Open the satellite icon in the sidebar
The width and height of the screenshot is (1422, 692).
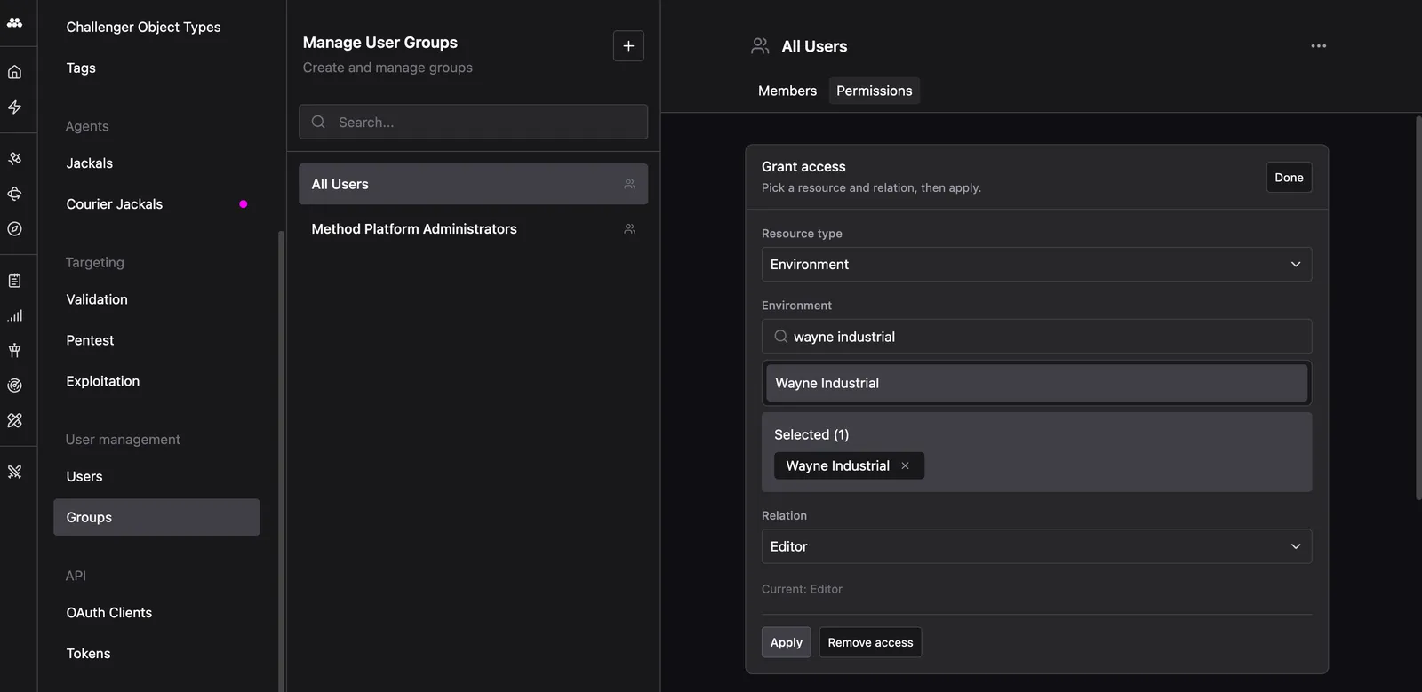[x=14, y=158]
